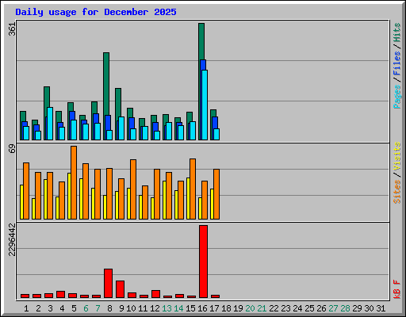The height and width of the screenshot is (317, 406).
Task: Click the "69" axis value
Action: 12,149
